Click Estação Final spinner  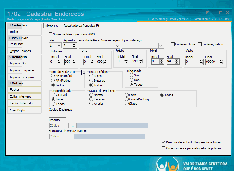(x=74, y=62)
